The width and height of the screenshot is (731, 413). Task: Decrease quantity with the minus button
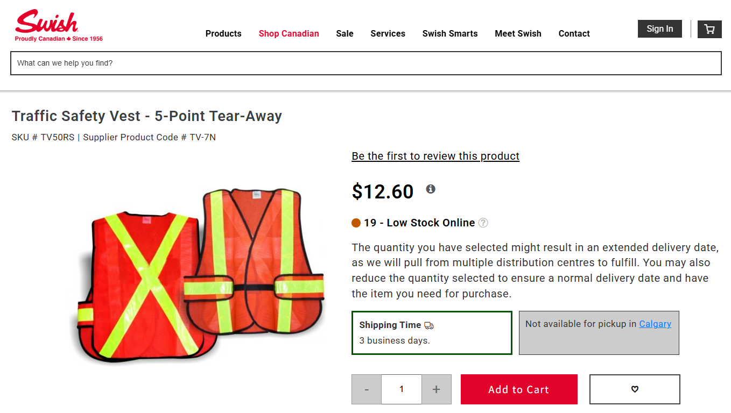tap(367, 389)
